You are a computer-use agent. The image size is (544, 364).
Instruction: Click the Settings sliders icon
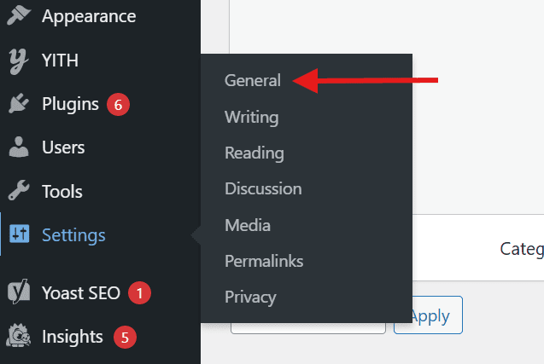tap(19, 234)
